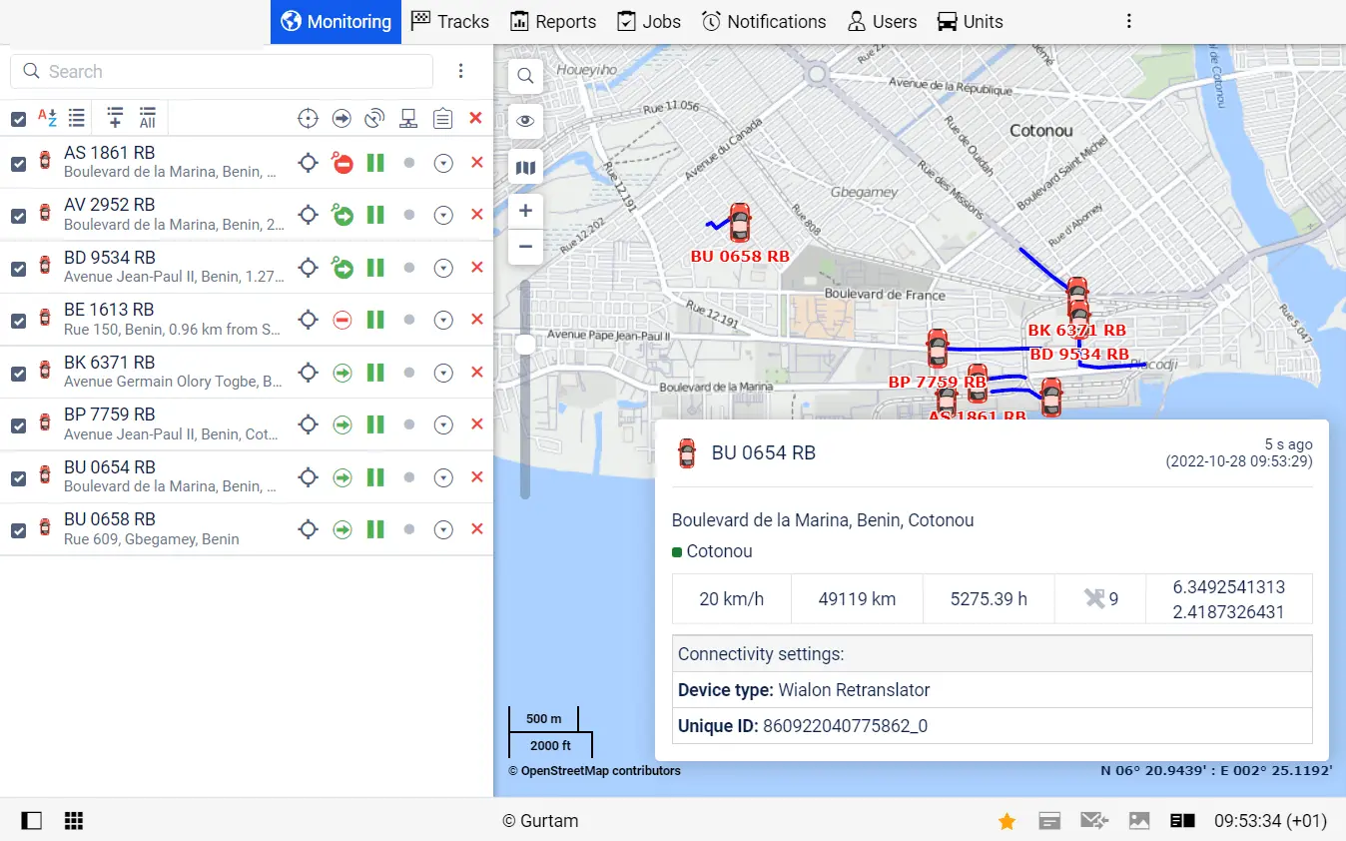The height and width of the screenshot is (841, 1346).
Task: Open the map source selection icon
Action: [525, 168]
